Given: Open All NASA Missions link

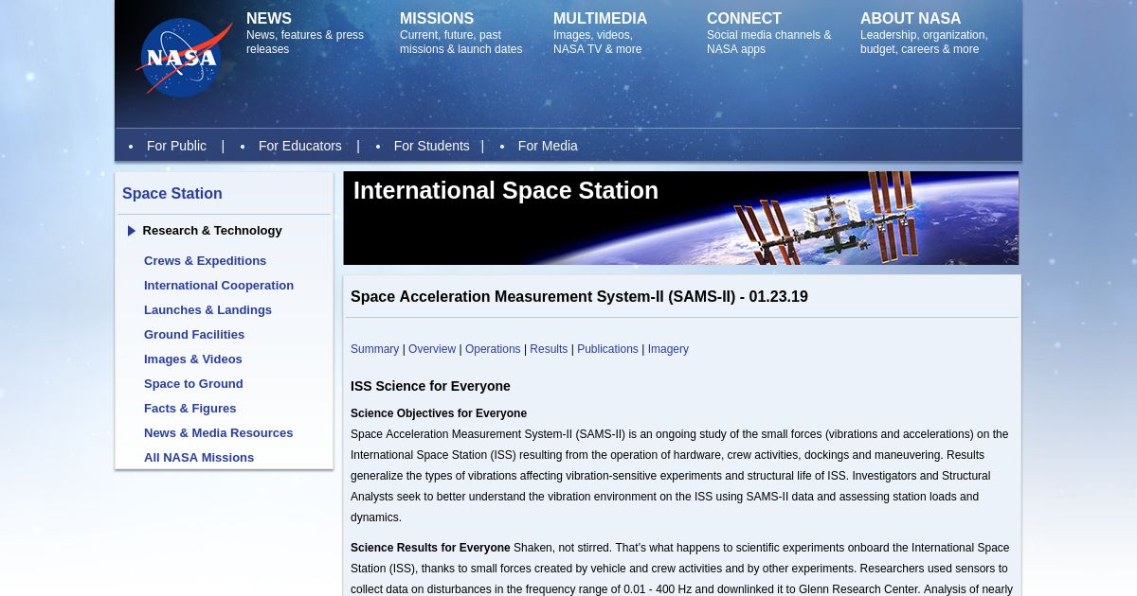Looking at the screenshot, I should pyautogui.click(x=199, y=458).
